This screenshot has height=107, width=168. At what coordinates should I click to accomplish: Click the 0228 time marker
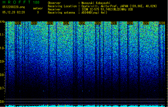coord(130,23)
